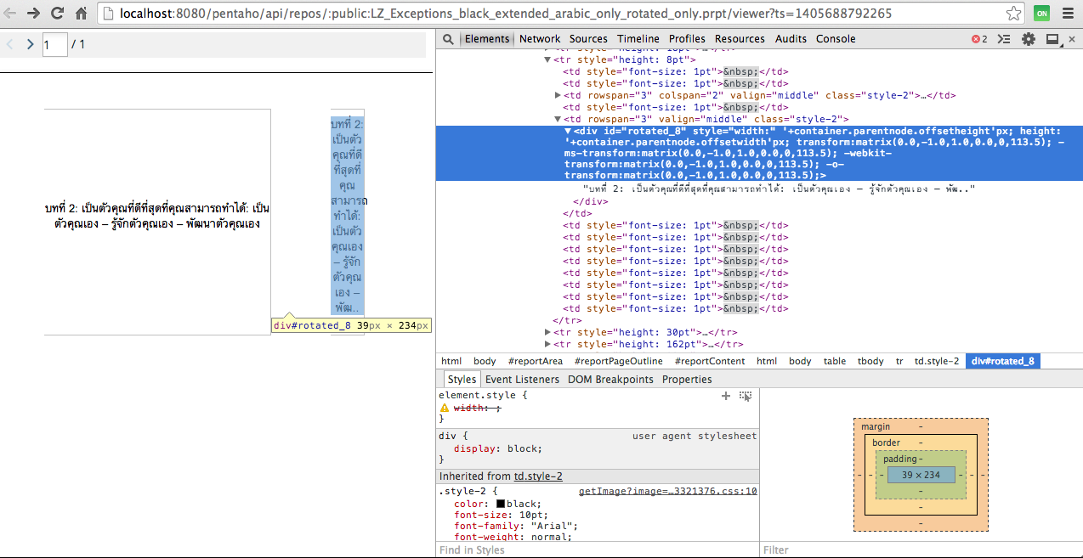The image size is (1083, 558).
Task: Bookmark this page with the star icon
Action: [x=1013, y=14]
